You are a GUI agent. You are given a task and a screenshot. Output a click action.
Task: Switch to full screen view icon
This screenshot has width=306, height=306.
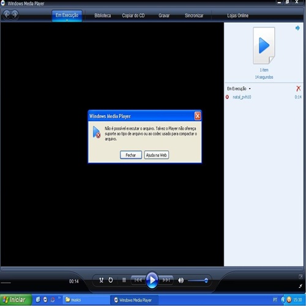pos(300,277)
